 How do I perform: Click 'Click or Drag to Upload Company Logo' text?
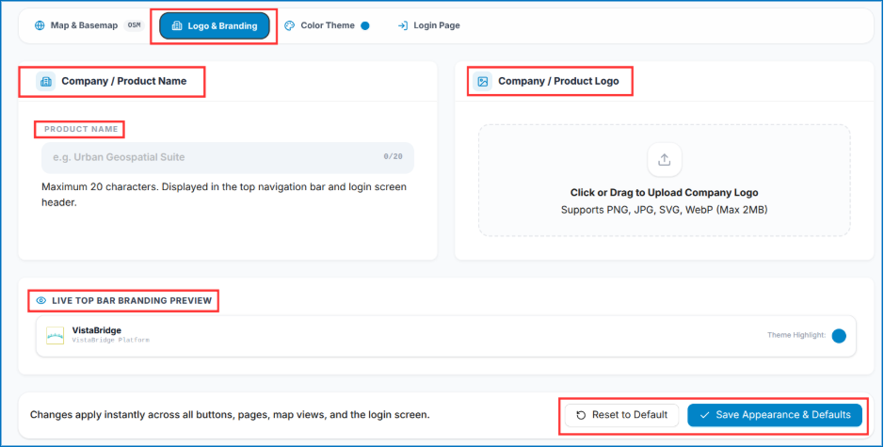click(x=664, y=193)
